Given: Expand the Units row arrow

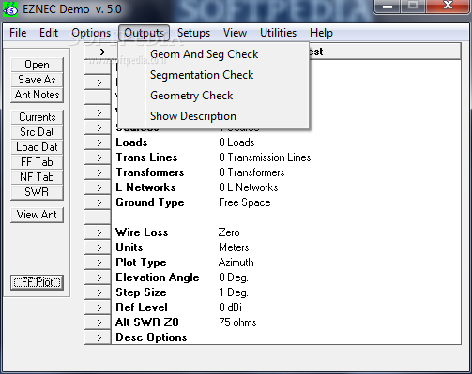Looking at the screenshot, I should 98,247.
